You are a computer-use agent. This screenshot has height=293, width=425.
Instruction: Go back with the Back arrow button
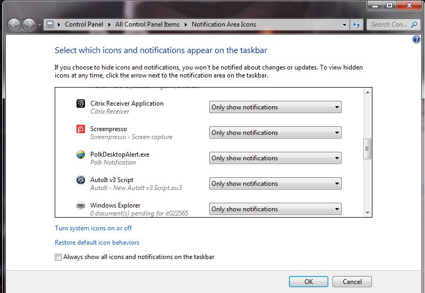coord(14,24)
